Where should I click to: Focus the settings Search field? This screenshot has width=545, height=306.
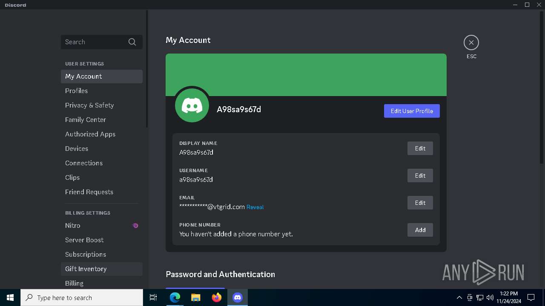102,42
